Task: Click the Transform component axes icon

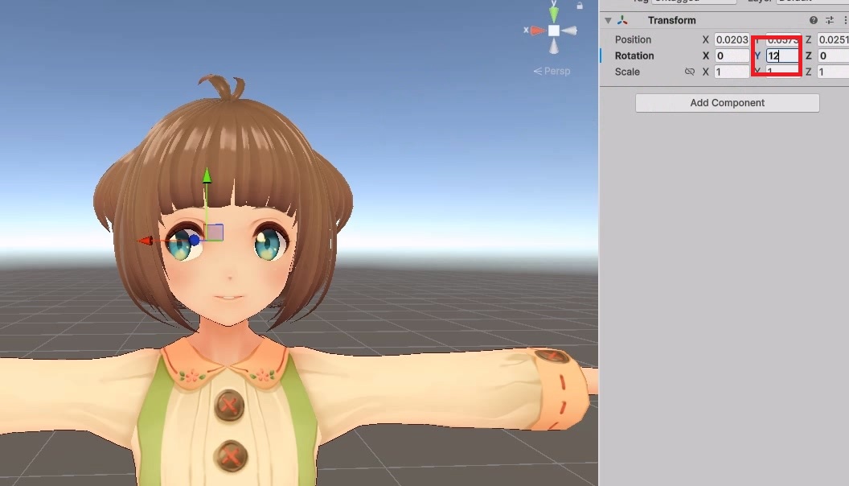Action: coord(622,20)
